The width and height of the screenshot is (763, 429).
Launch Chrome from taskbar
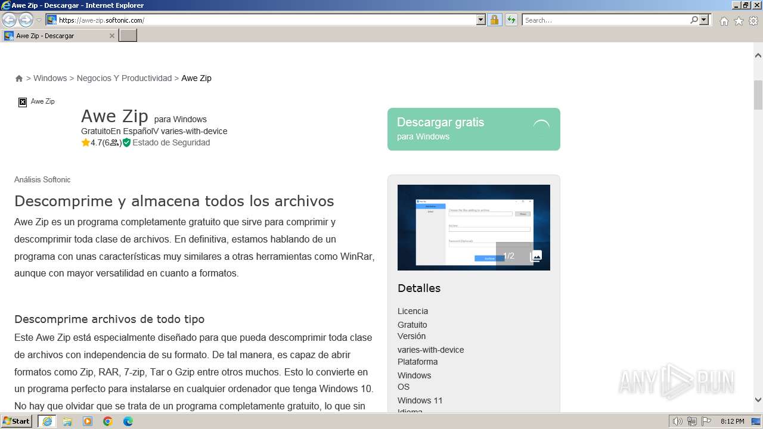108,421
